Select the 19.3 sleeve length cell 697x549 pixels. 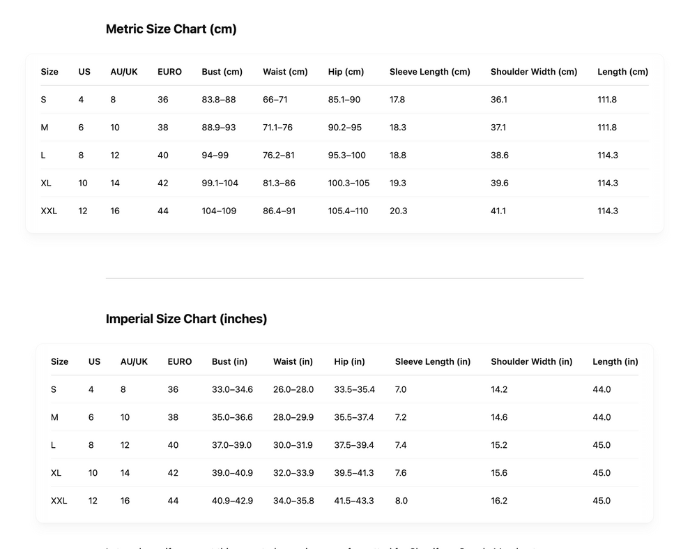397,183
